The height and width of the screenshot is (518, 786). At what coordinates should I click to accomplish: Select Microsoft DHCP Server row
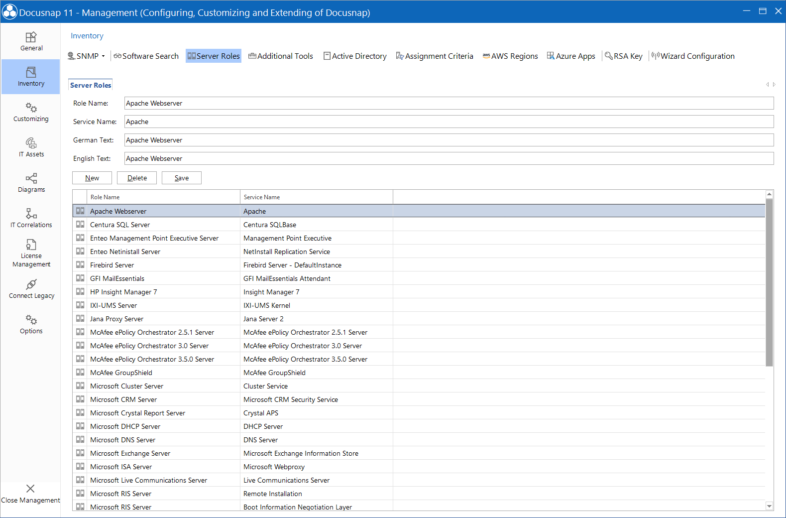click(x=419, y=426)
